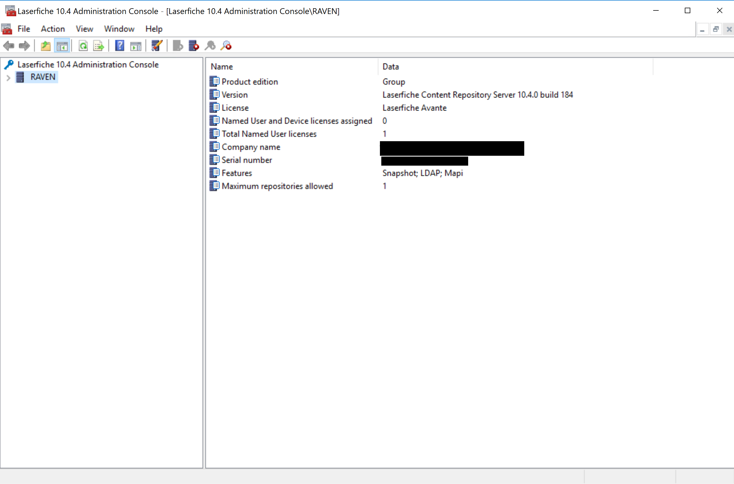This screenshot has width=734, height=484.
Task: Click the magnifier with red stop icon
Action: click(226, 46)
